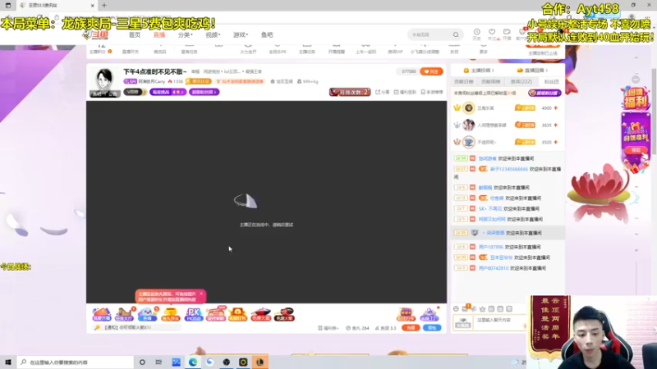
Task: Click the mountain-shaped 乐园工厂 gift icon
Action: click(429, 314)
